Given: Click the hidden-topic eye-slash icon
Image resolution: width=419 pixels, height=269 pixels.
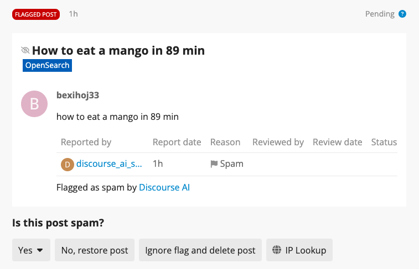Looking at the screenshot, I should click(25, 51).
